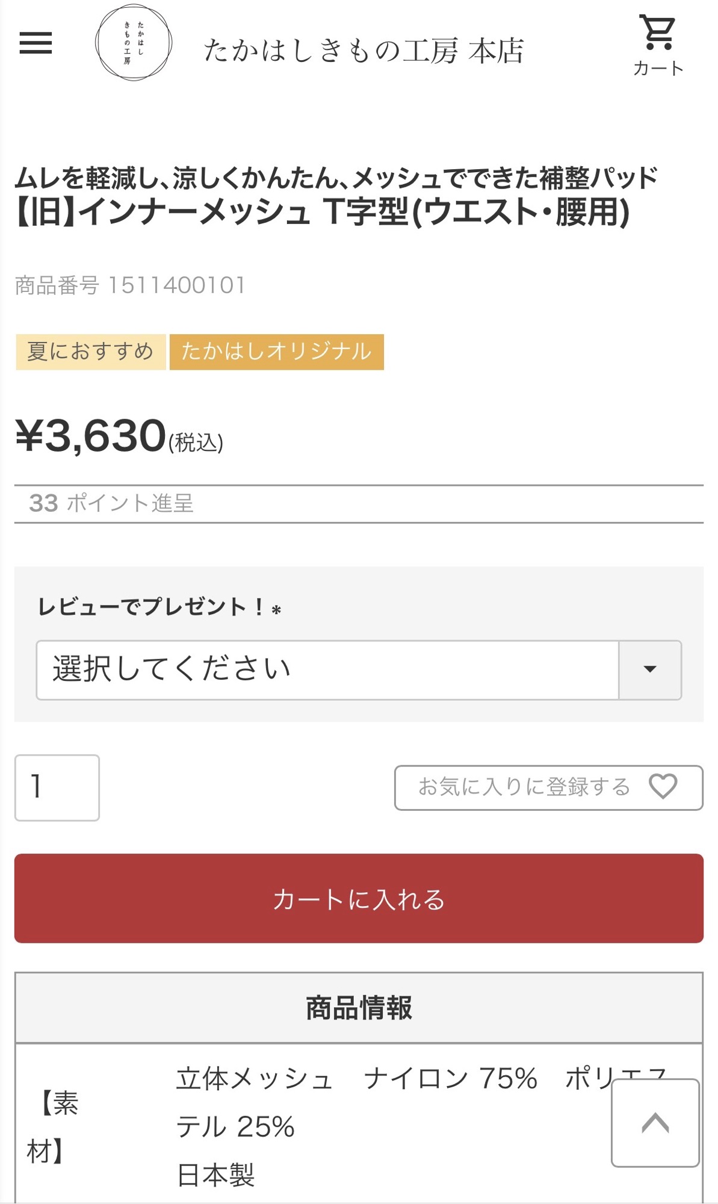Click お気に入りに登録する button text
The image size is (718, 1204).
click(524, 787)
